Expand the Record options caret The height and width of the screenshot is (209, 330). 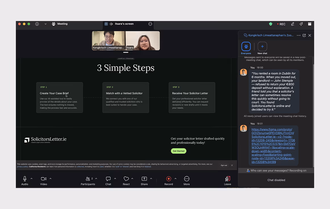click(175, 179)
